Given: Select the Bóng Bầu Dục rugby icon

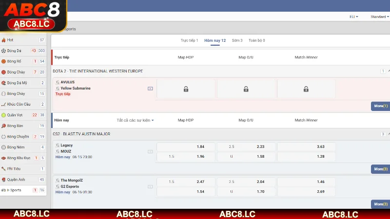Looking at the screenshot, I should click(x=3, y=158).
